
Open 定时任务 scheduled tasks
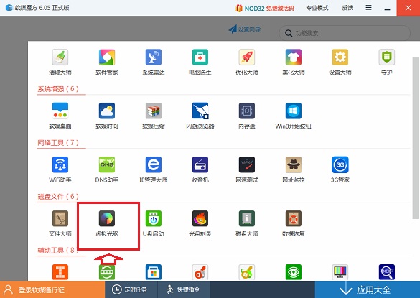[130, 289]
